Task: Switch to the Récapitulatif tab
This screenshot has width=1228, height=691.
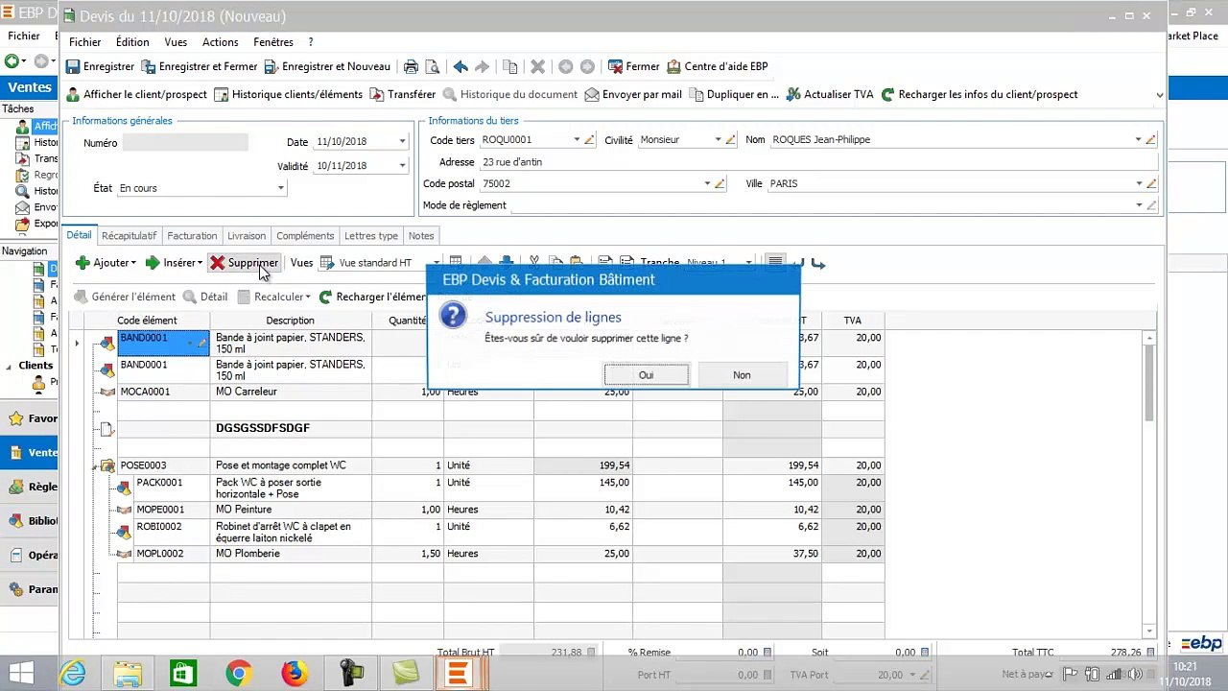Action: coord(129,236)
